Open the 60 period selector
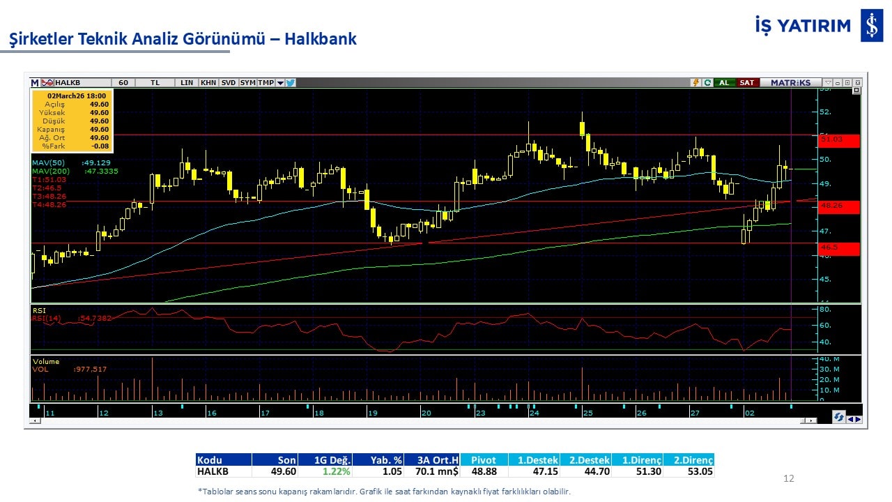892x502 pixels. 123,82
